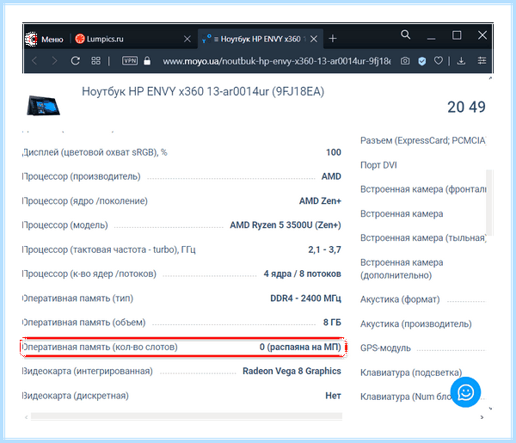Viewport: 516px width, 443px height.
Task: Open the blue chat support button
Action: pyautogui.click(x=465, y=392)
